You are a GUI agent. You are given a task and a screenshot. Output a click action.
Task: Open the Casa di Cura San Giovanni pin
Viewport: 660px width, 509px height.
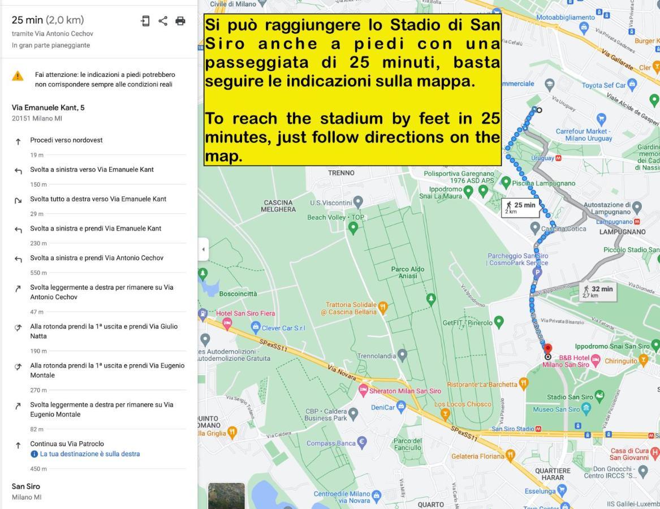[x=655, y=453]
